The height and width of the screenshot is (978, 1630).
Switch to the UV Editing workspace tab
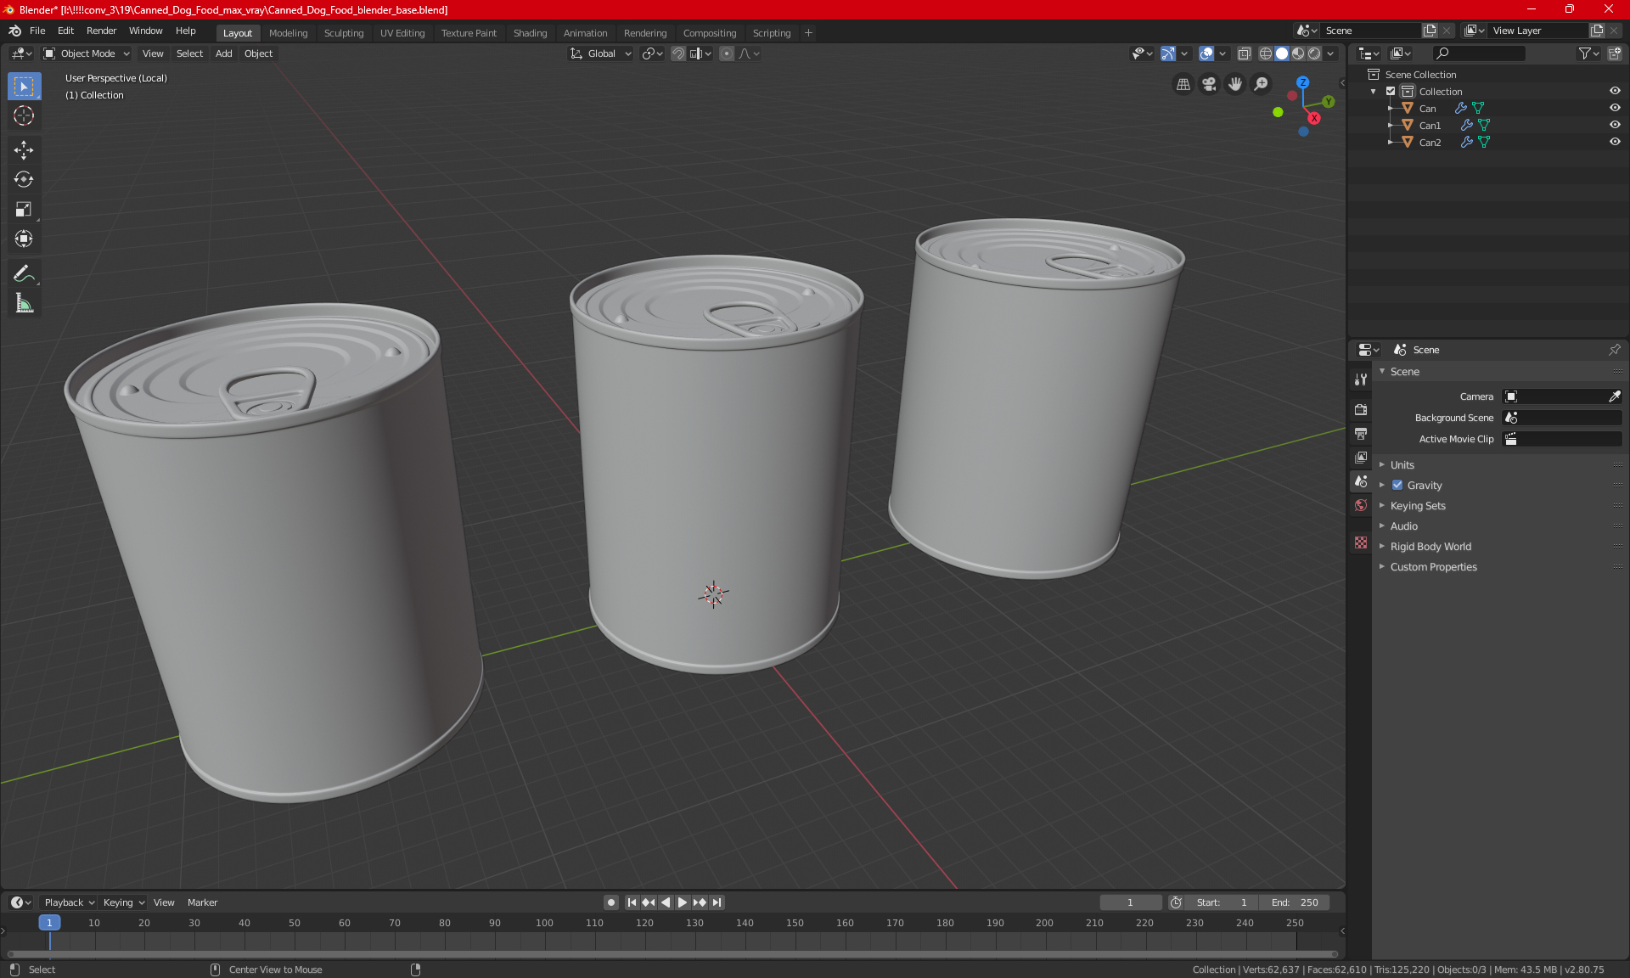(402, 33)
